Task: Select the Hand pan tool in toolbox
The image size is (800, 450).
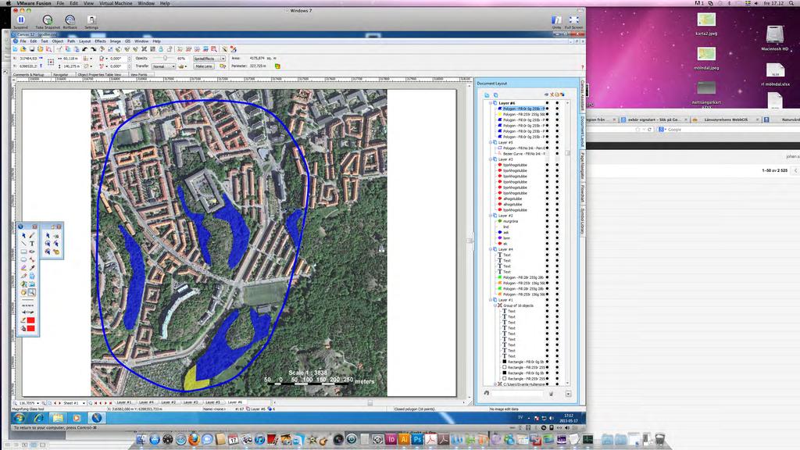Action: [x=23, y=292]
